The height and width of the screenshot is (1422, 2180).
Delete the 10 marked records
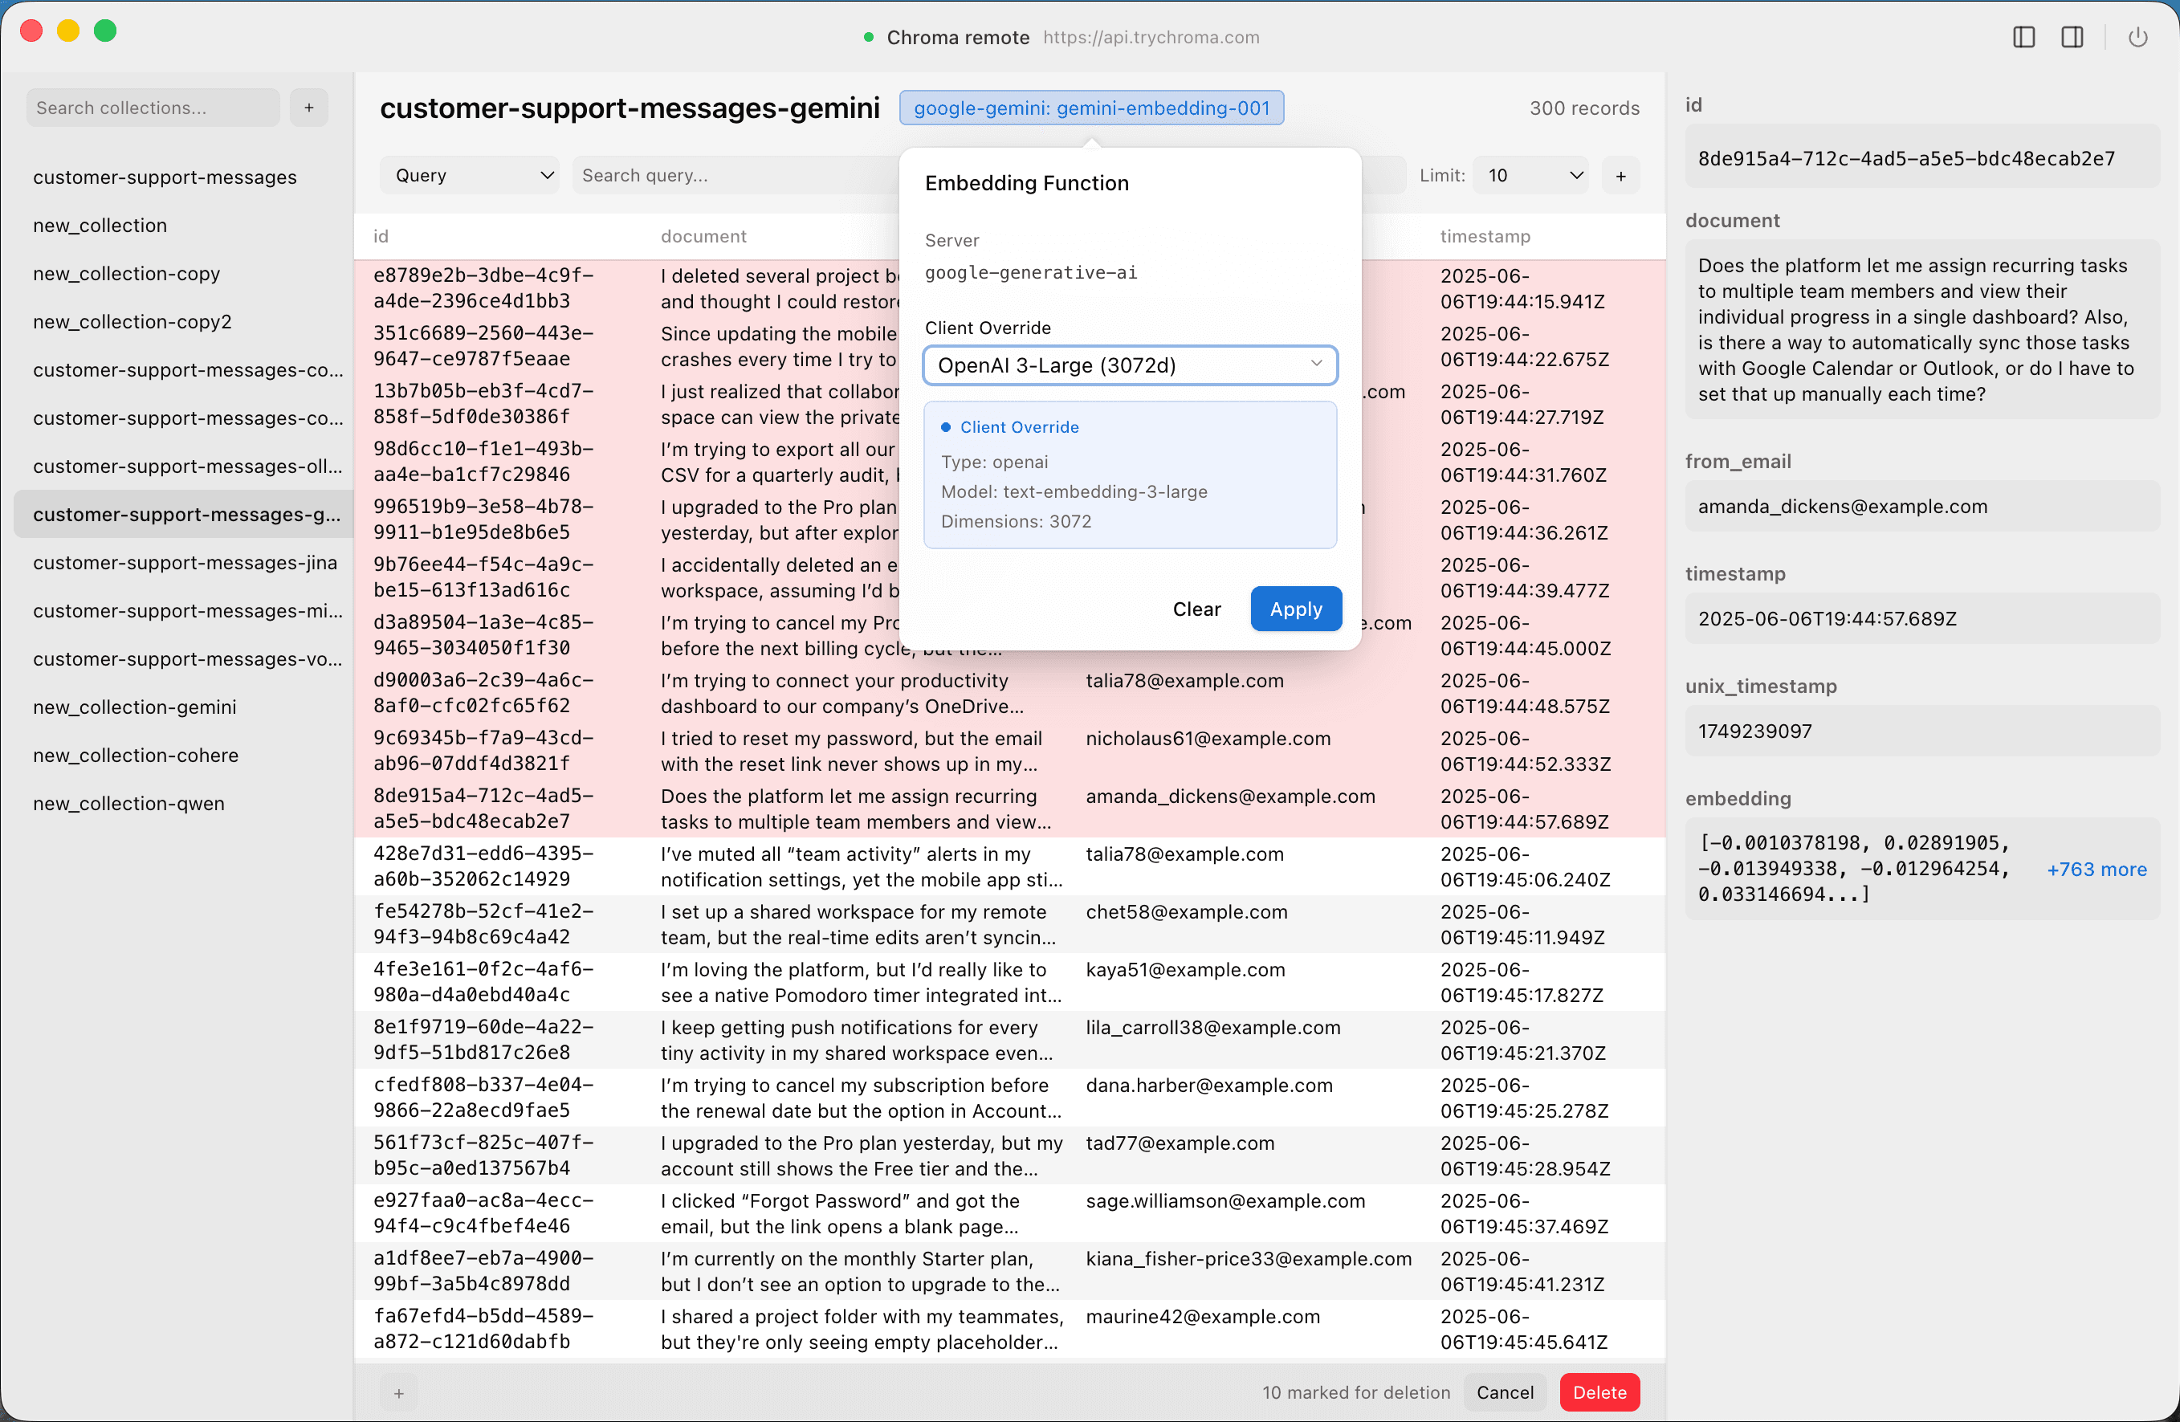coord(1599,1391)
